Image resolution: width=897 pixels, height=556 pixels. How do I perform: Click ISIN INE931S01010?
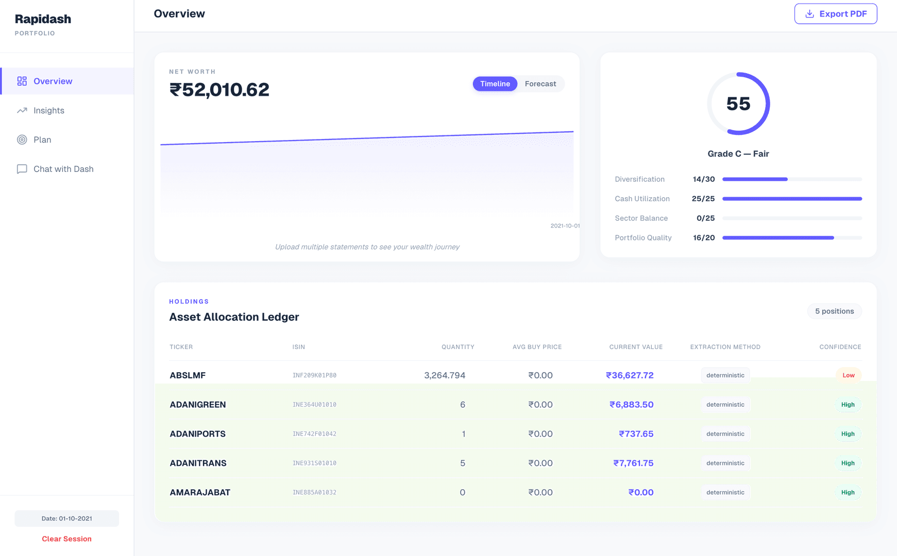click(x=314, y=464)
